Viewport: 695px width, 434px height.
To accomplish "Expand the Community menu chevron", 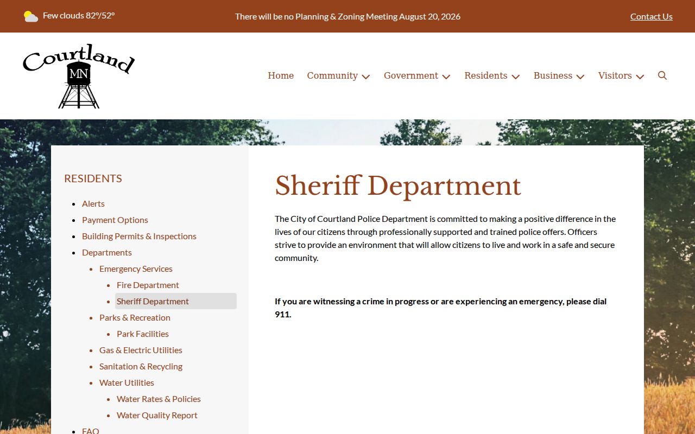I will point(366,76).
